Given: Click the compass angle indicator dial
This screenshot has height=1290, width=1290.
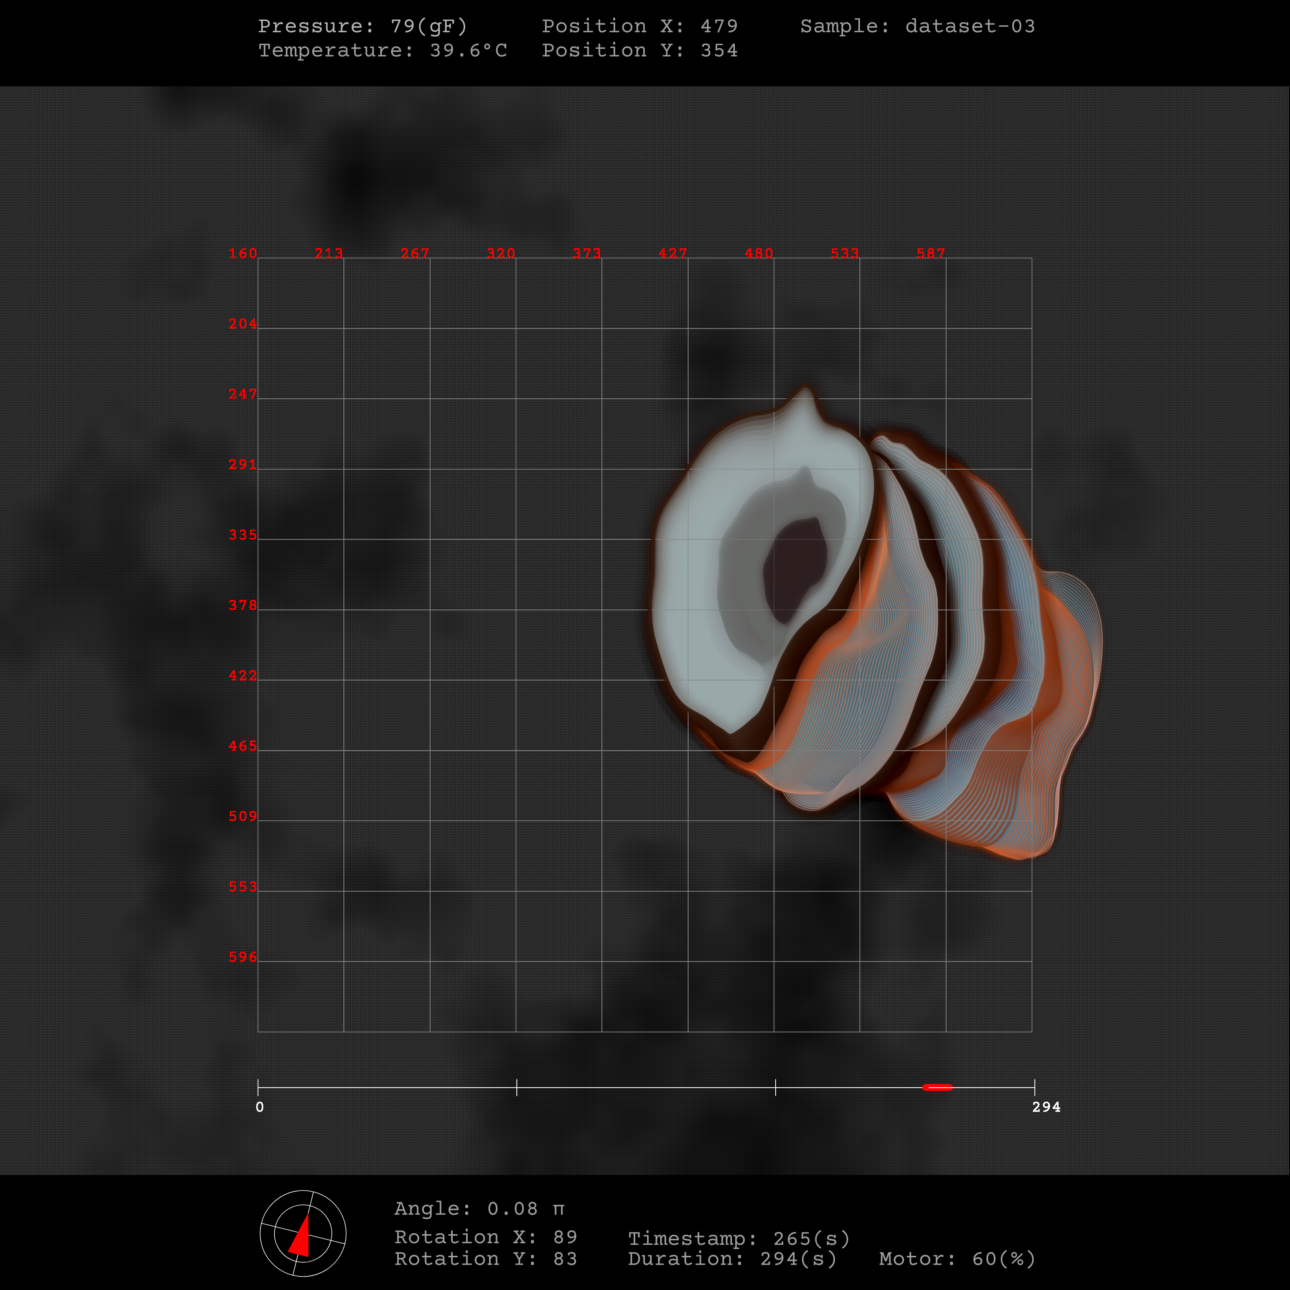Looking at the screenshot, I should click(x=302, y=1233).
